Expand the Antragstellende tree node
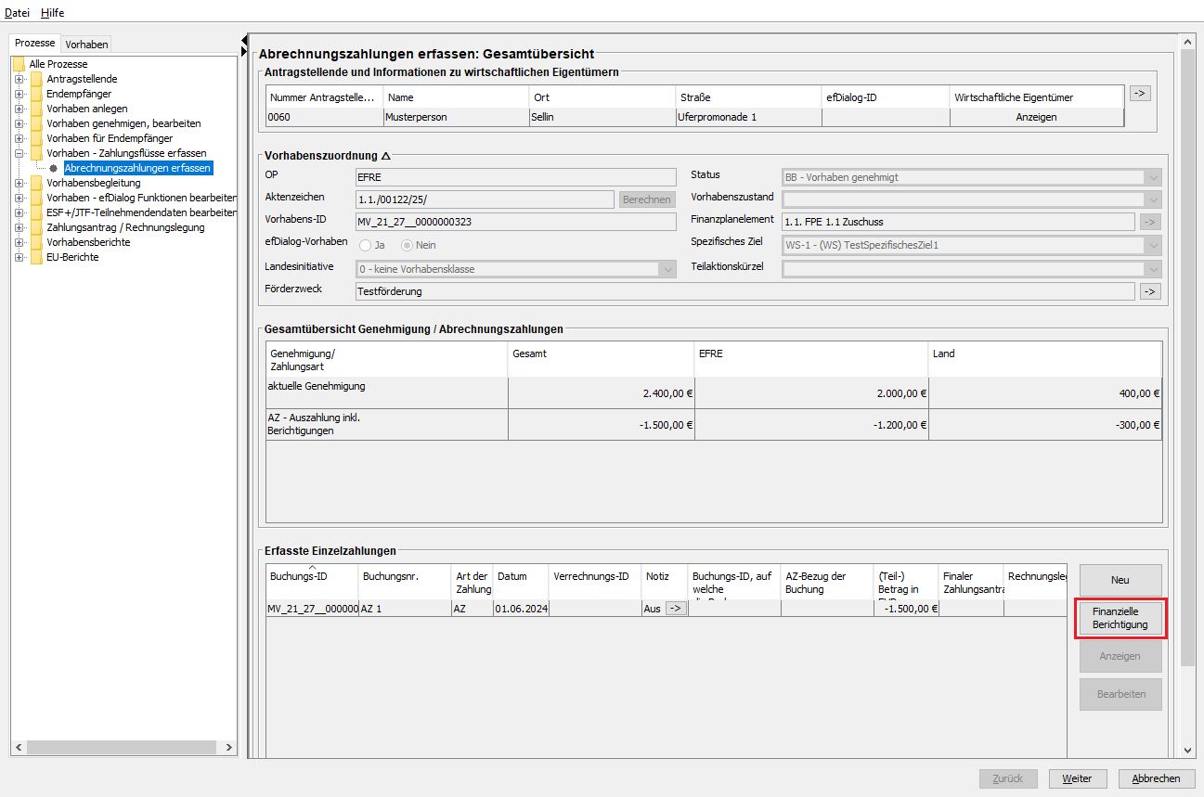 point(19,79)
